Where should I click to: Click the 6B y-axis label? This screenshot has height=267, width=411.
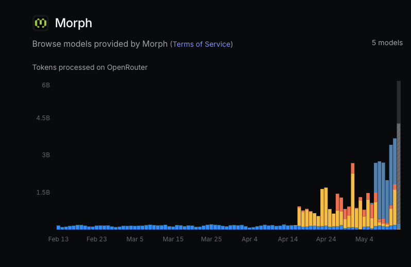[46, 85]
